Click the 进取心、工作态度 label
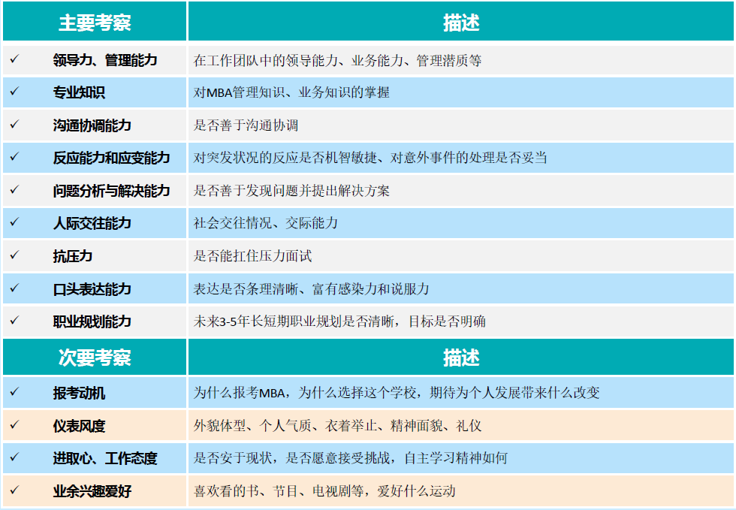The width and height of the screenshot is (736, 510). tap(105, 458)
